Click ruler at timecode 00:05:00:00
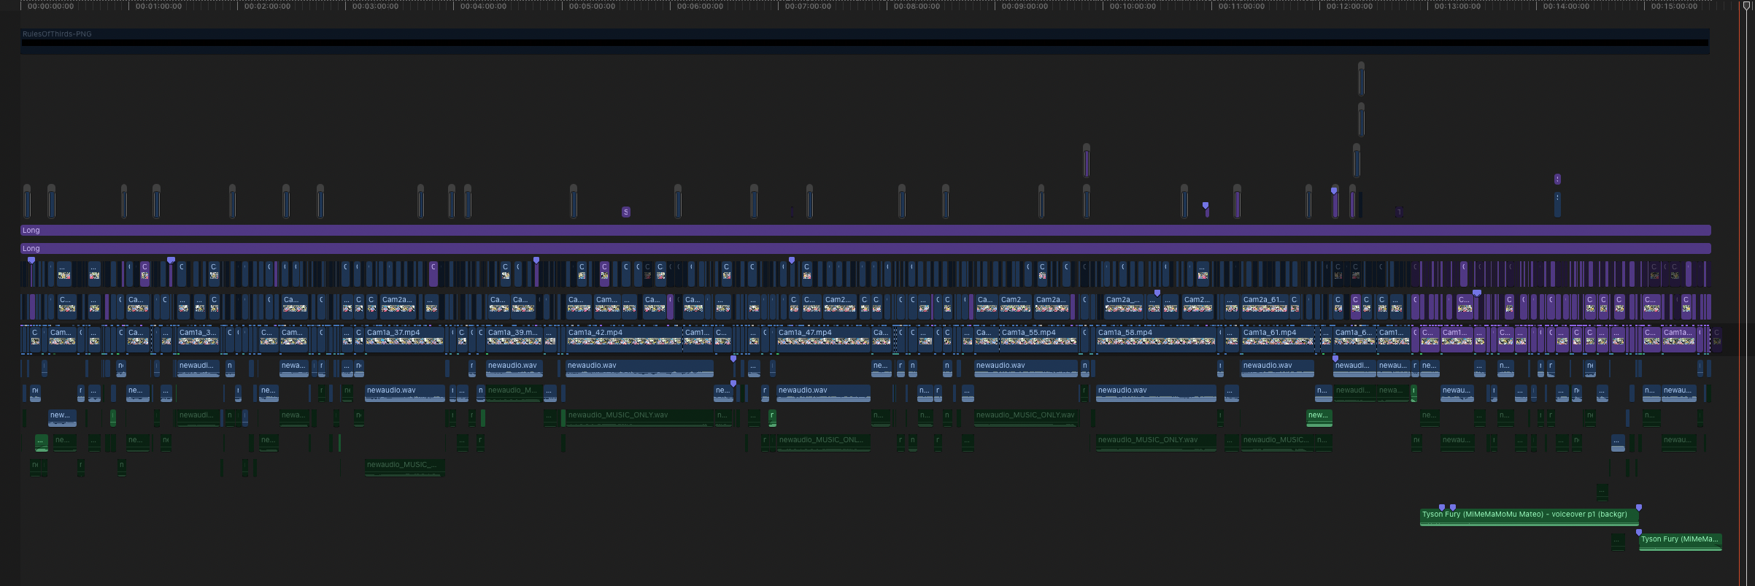Viewport: 1755px width, 586px height. (x=592, y=6)
